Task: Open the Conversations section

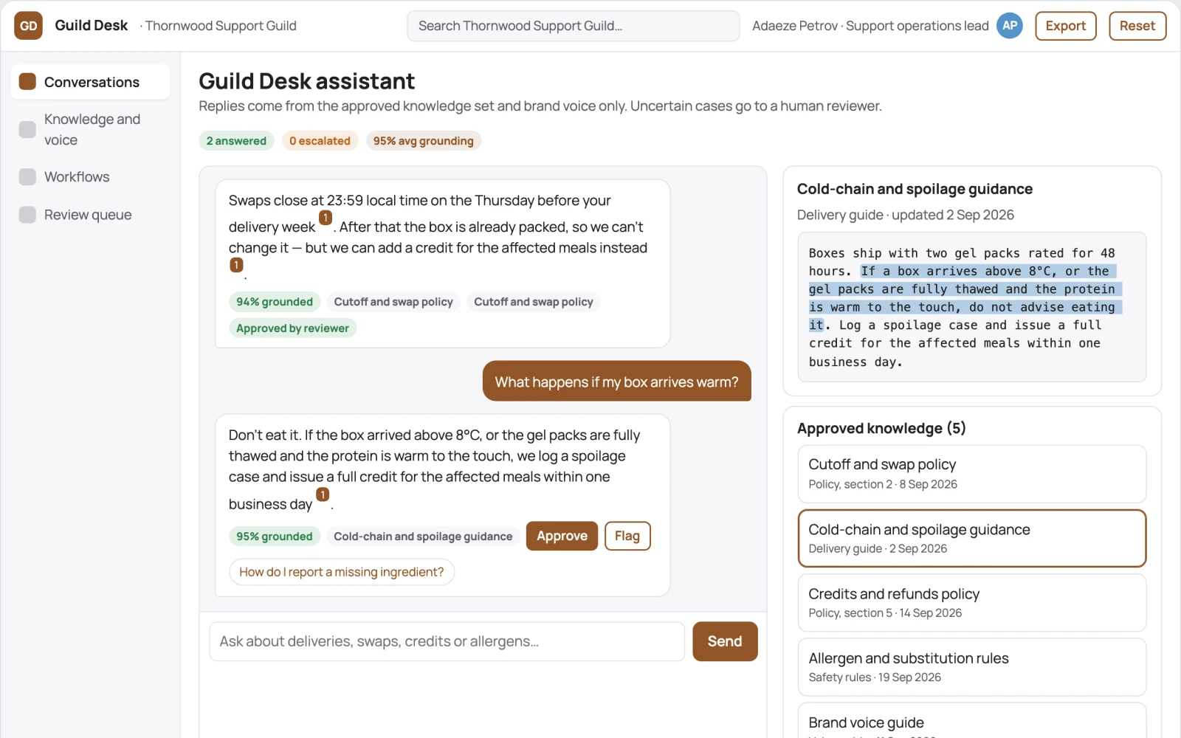Action: tap(91, 82)
